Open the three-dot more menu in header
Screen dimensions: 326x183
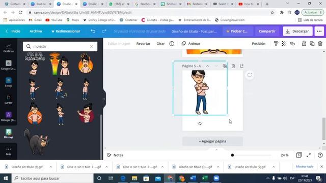point(319,31)
